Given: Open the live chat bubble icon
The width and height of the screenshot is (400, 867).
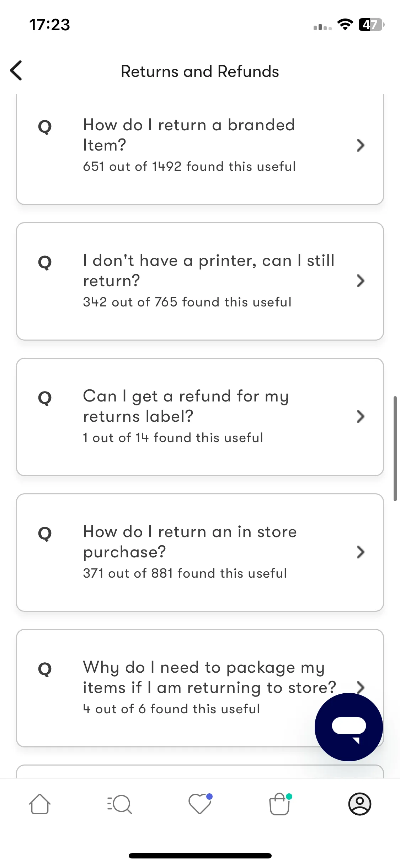Looking at the screenshot, I should [348, 727].
